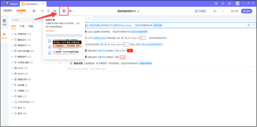Toggle IPA模式 mode
Viewport: 257px width, 127px height.
coord(200,11)
